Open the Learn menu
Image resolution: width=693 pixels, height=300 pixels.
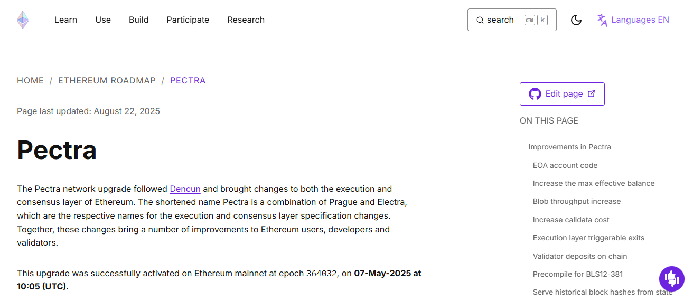pyautogui.click(x=65, y=20)
